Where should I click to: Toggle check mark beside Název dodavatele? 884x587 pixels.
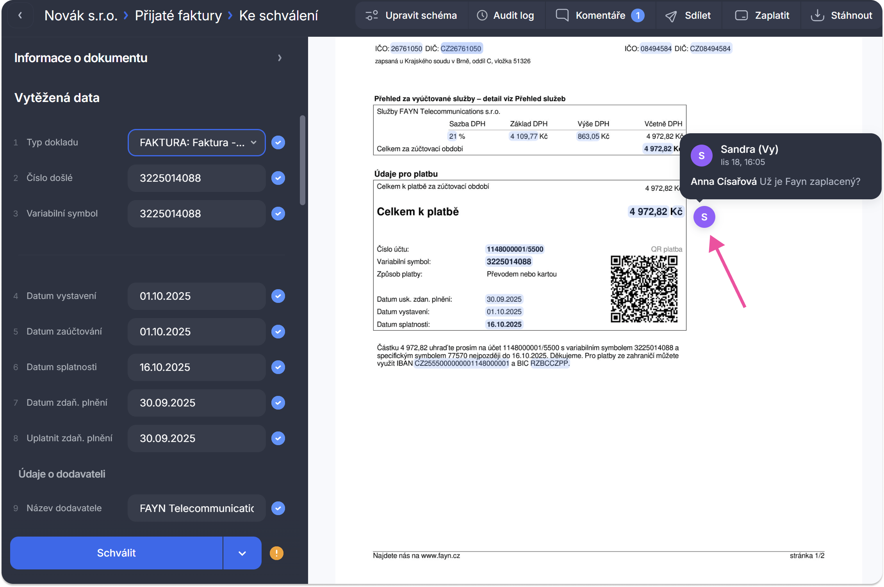coord(278,508)
